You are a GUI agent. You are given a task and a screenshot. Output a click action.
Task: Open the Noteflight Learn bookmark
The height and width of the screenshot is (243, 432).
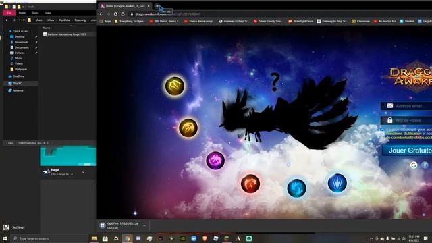click(300, 21)
